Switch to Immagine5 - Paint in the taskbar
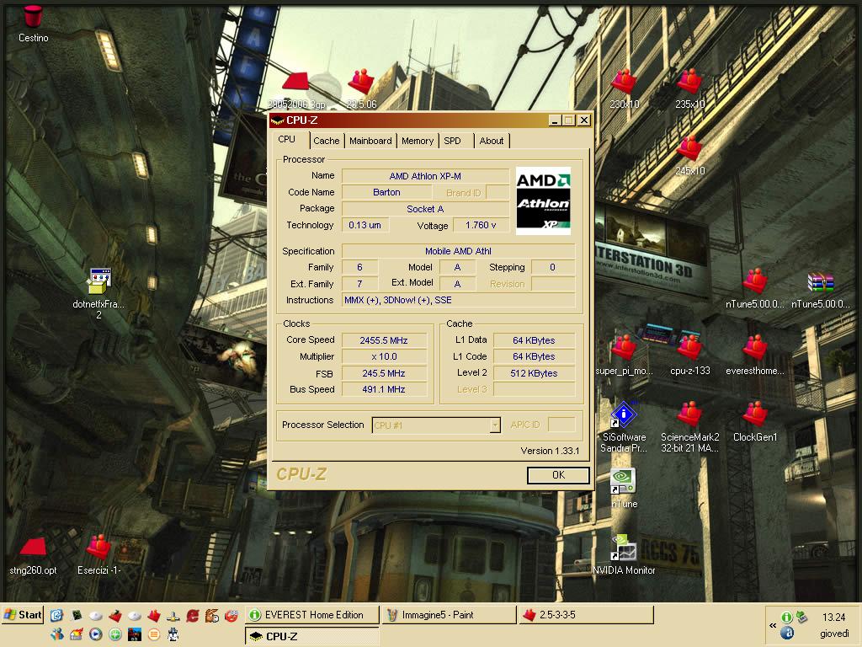The height and width of the screenshot is (647, 862). (x=450, y=615)
